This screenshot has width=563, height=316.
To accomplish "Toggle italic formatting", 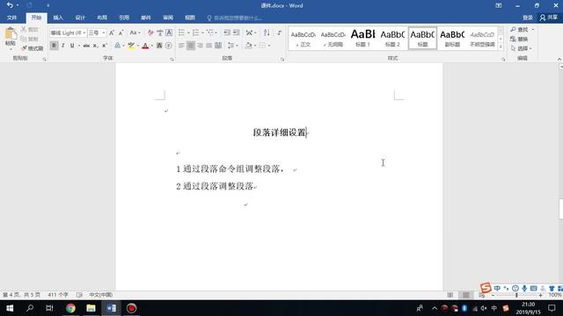I will 63,46.
